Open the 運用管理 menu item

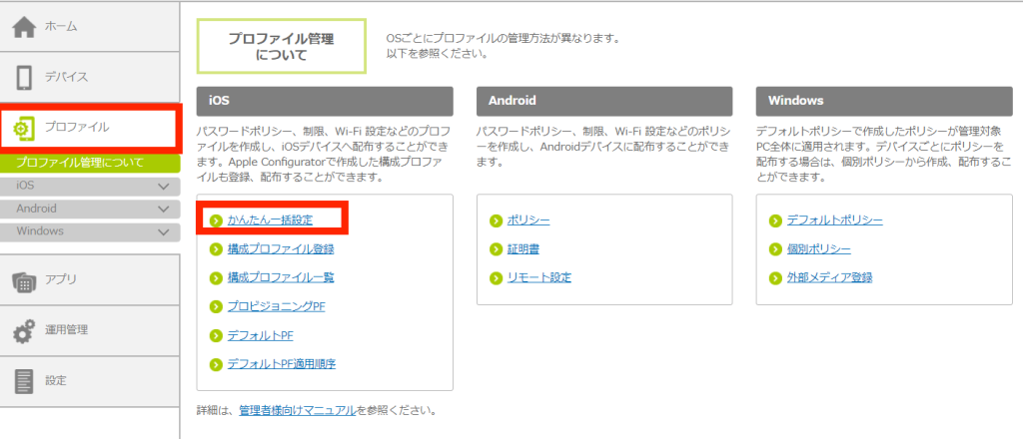pyautogui.click(x=89, y=330)
